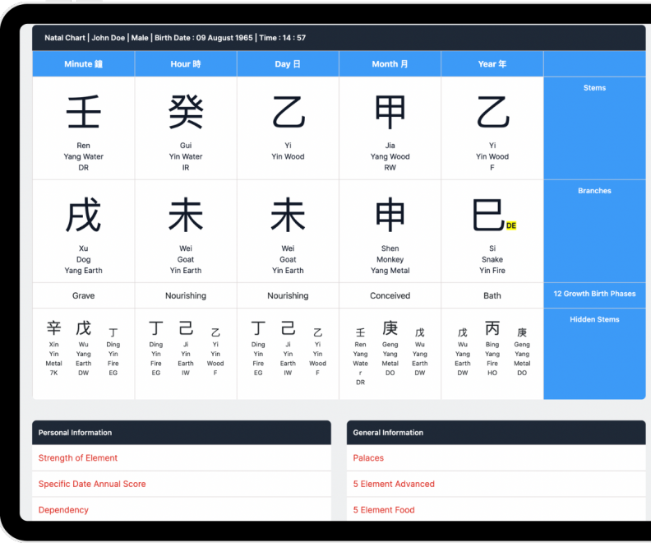Click the yellow DE badge beside Snake

(511, 225)
